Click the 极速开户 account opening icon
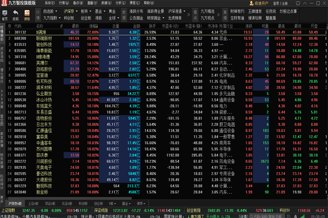This screenshot has height=218, width=328. 251,3
